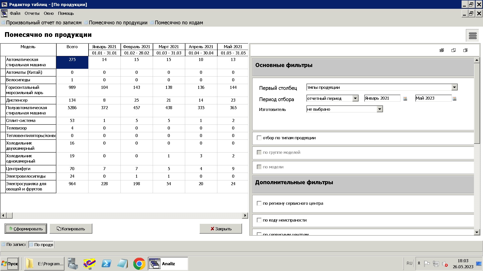Select the Analiz application in the taskbar
This screenshot has height=271, width=483.
[168, 263]
